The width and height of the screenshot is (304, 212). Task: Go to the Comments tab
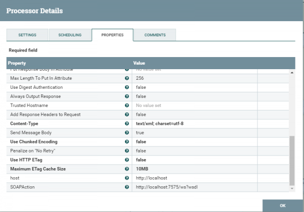pos(155,35)
